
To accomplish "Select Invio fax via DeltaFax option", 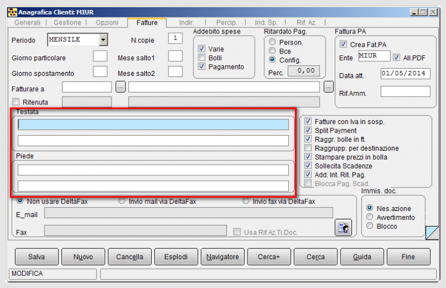I will 246,201.
